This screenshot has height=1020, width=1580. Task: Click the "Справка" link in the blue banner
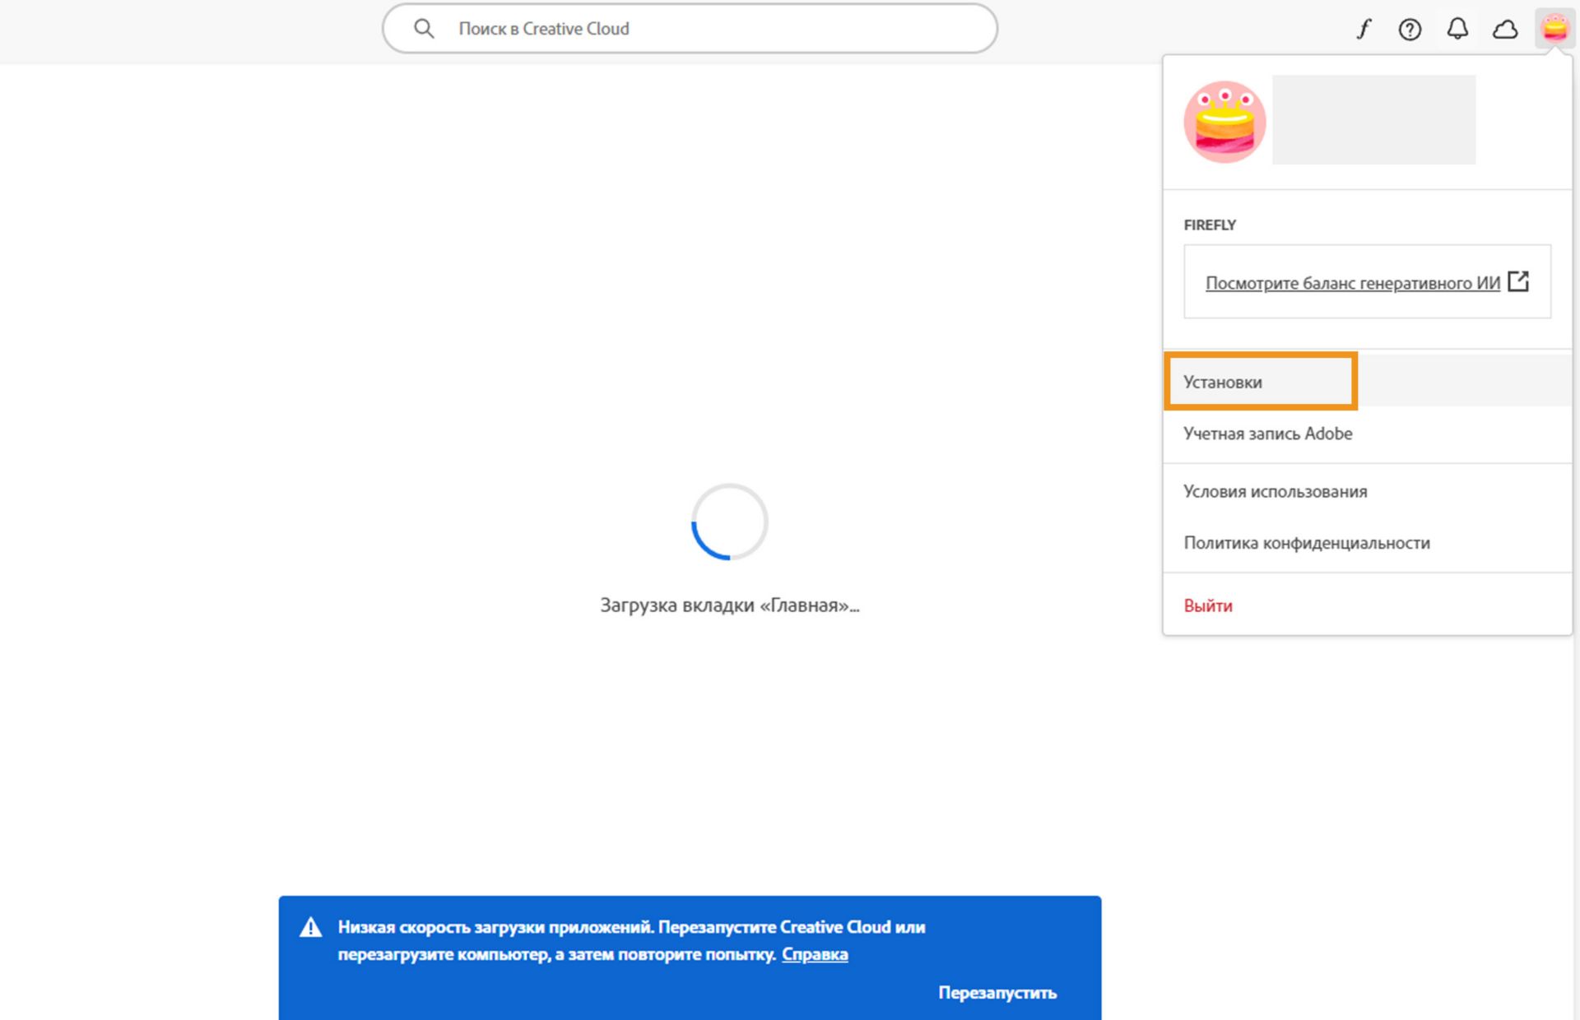click(815, 953)
